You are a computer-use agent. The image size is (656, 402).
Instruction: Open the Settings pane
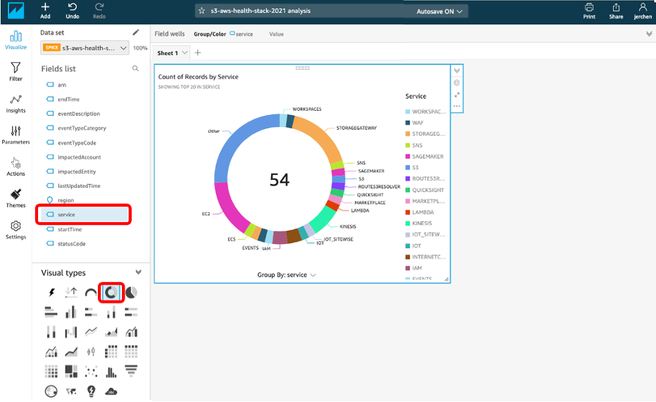(16, 230)
